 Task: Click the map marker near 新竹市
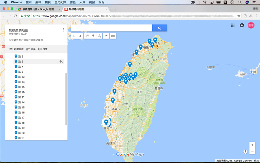136,52
